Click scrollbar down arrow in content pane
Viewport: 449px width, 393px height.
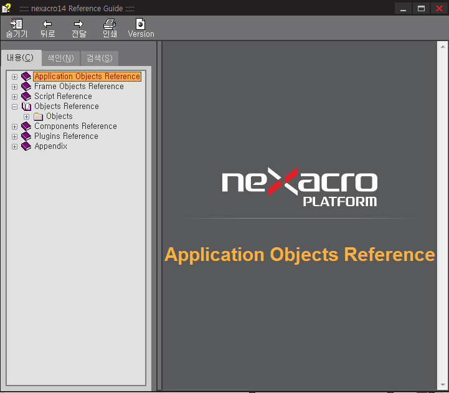(x=443, y=386)
